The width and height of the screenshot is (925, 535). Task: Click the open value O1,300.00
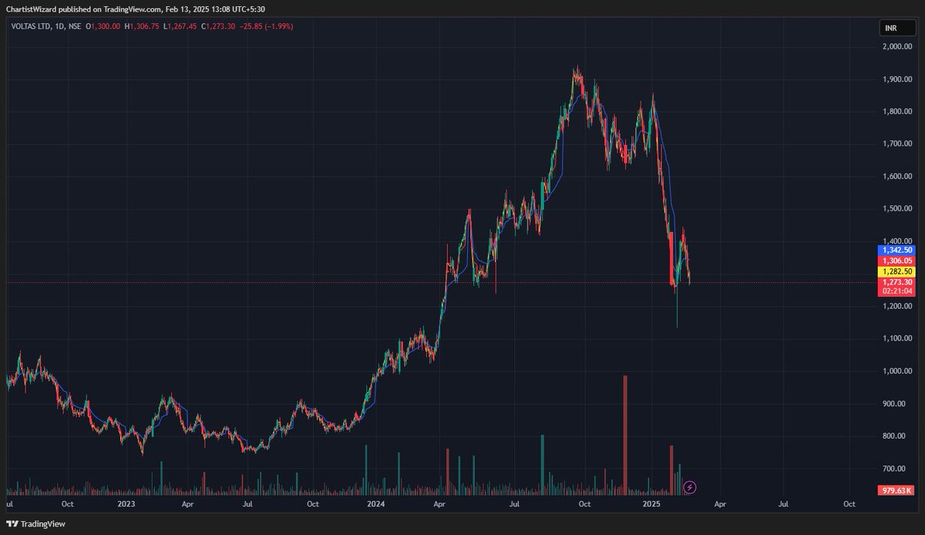(x=104, y=26)
